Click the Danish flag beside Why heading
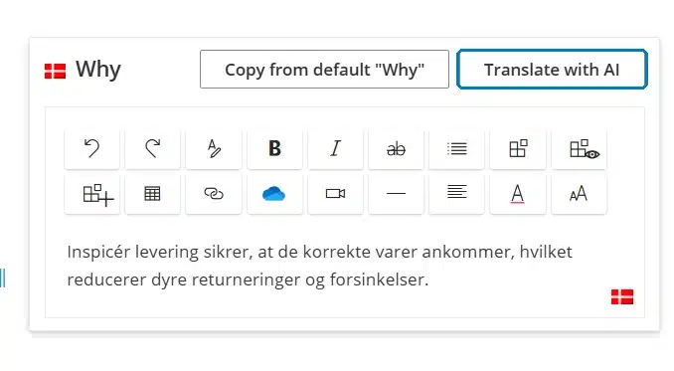This screenshot has width=674, height=371. (55, 71)
